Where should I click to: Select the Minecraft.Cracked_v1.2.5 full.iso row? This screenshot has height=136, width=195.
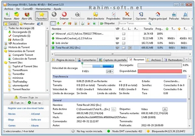(x=121, y=38)
